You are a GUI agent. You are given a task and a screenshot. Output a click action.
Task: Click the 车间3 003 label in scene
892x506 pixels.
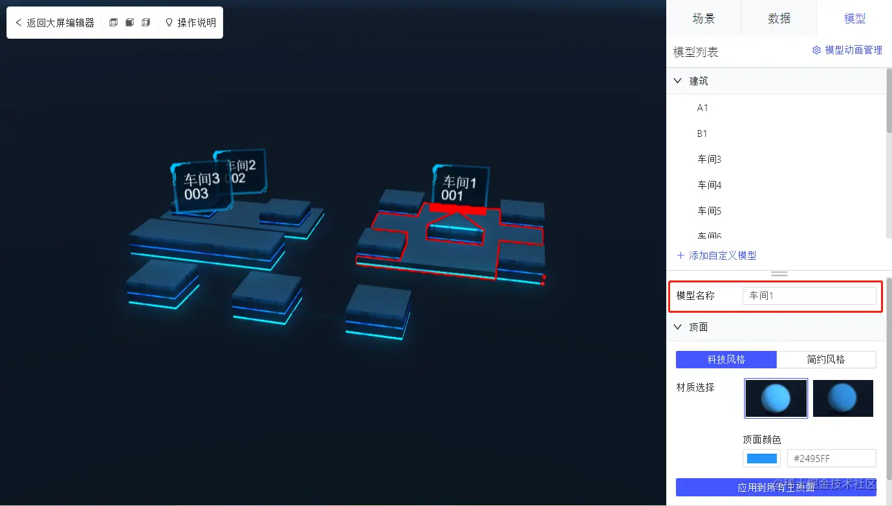click(201, 186)
